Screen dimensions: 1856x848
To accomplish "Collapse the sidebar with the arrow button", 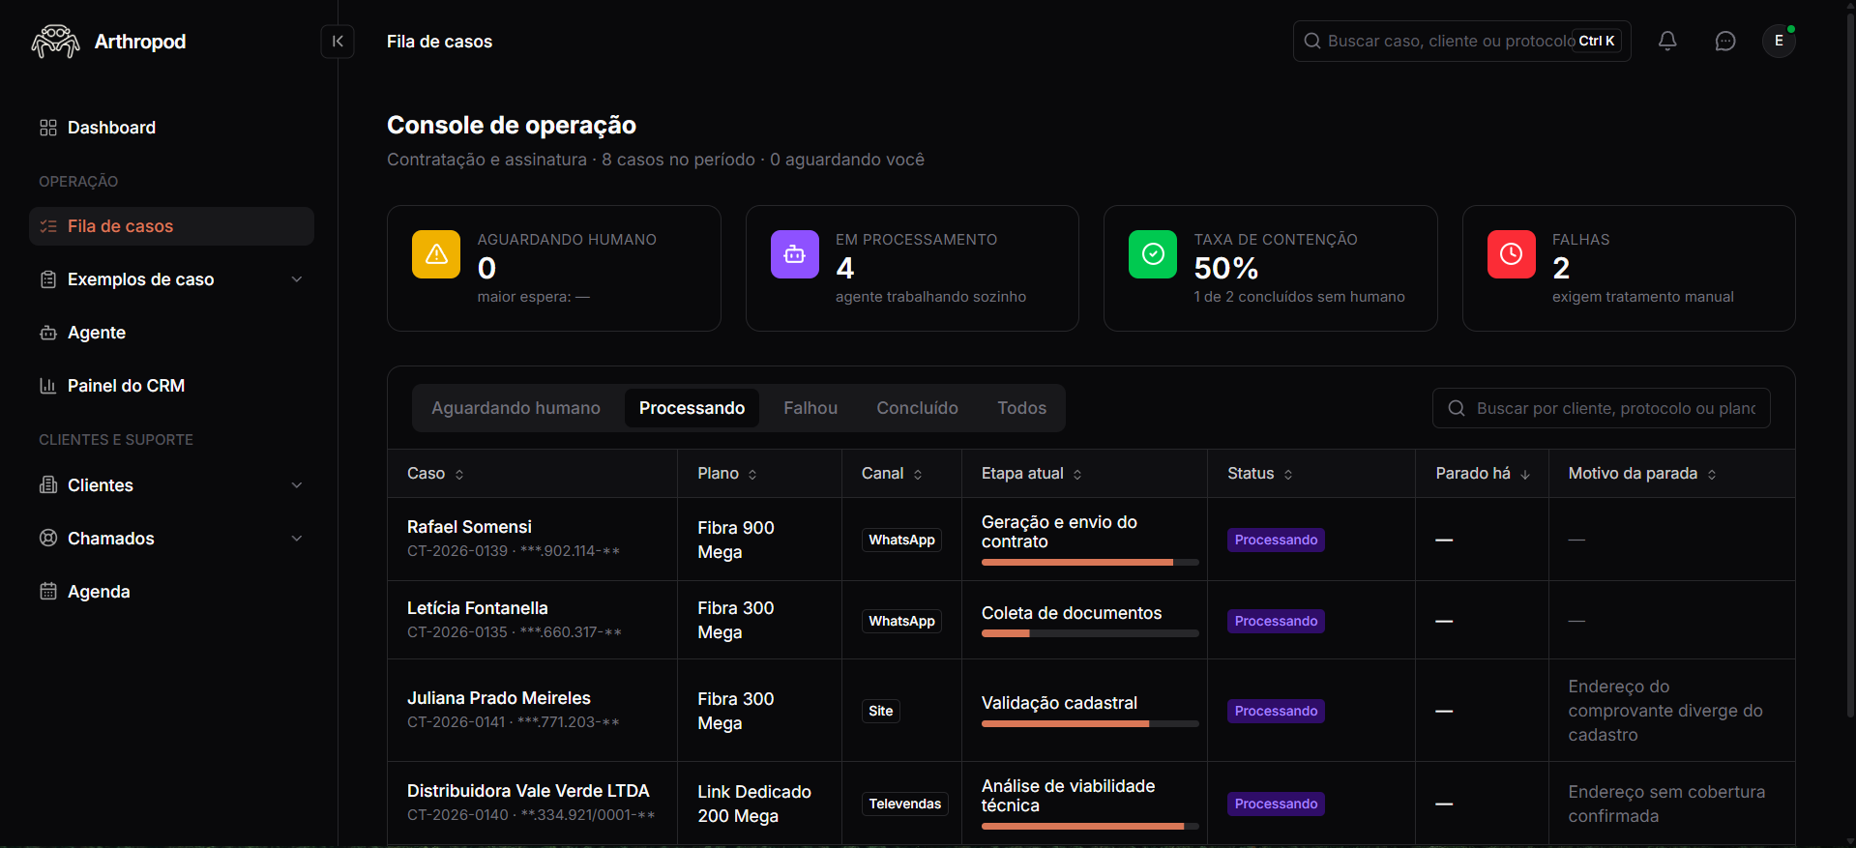I will point(338,42).
